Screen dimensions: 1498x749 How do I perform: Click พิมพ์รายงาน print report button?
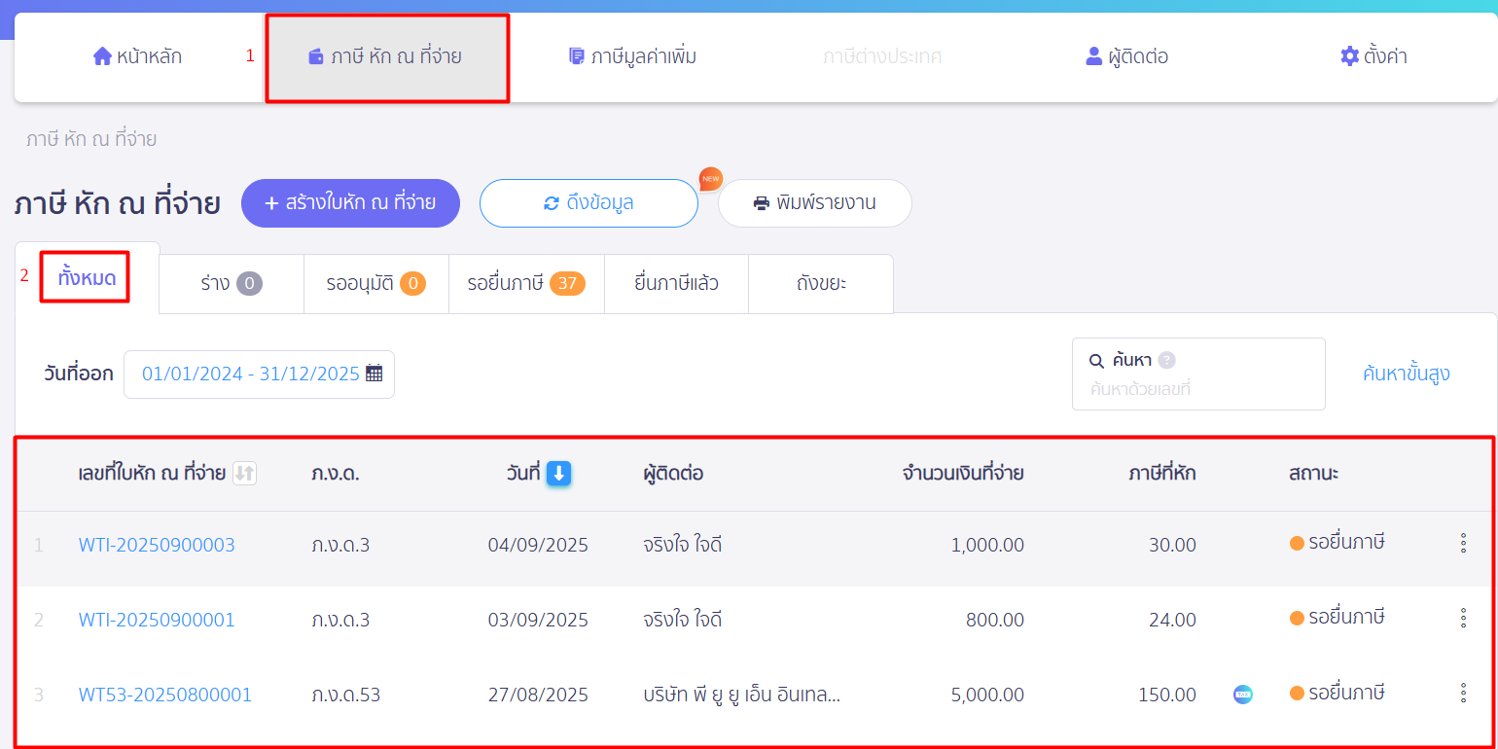pos(815,203)
